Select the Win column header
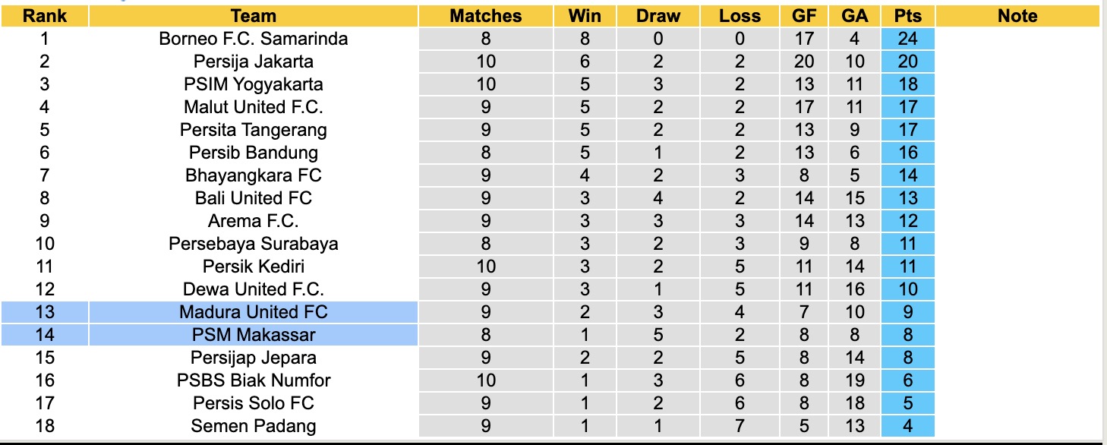 pos(585,16)
